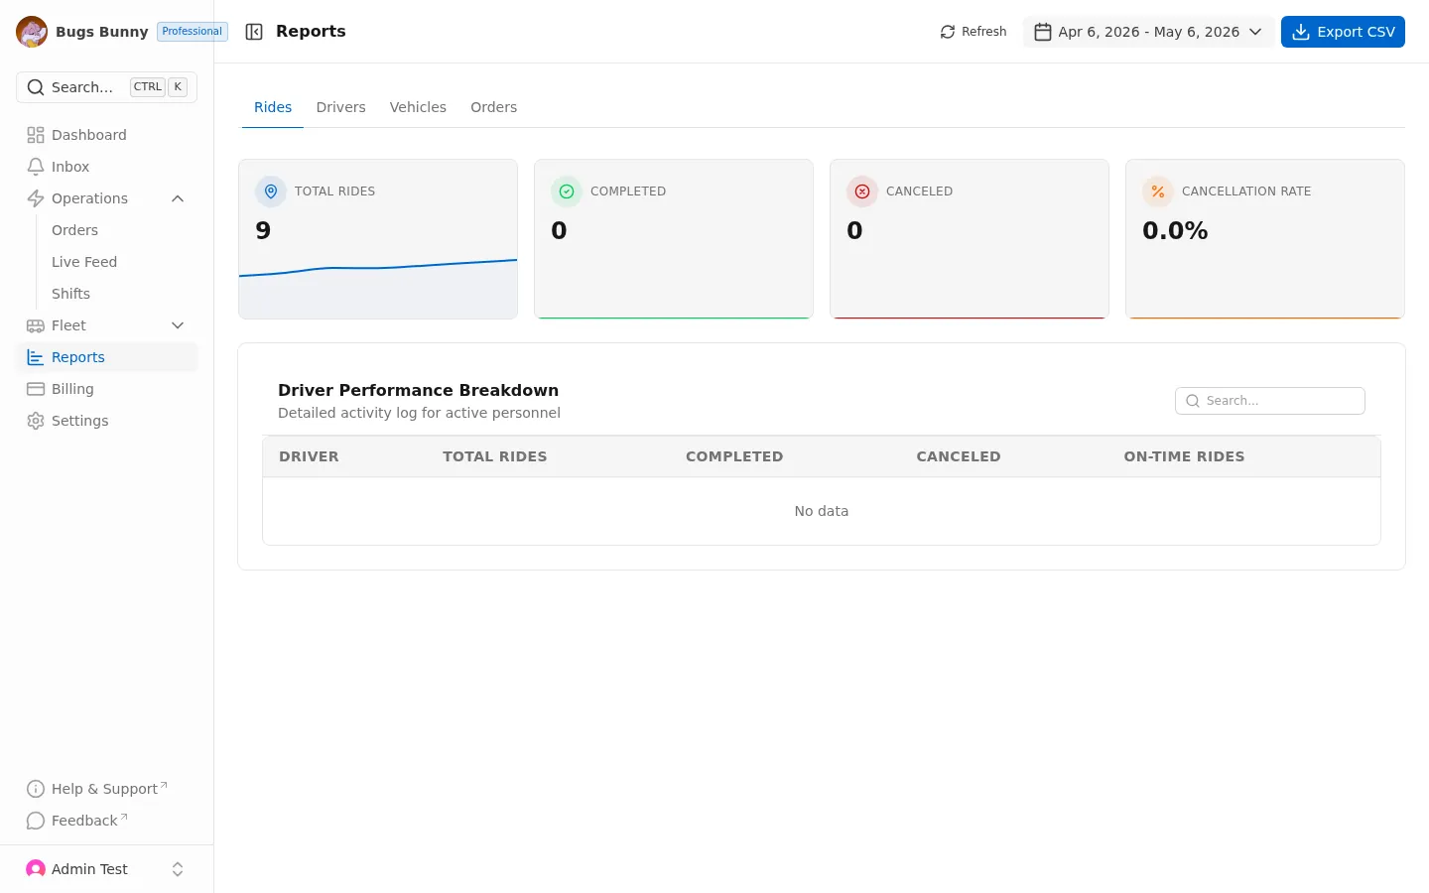This screenshot has width=1429, height=893.
Task: Click the calendar icon in date range
Action: [1043, 32]
